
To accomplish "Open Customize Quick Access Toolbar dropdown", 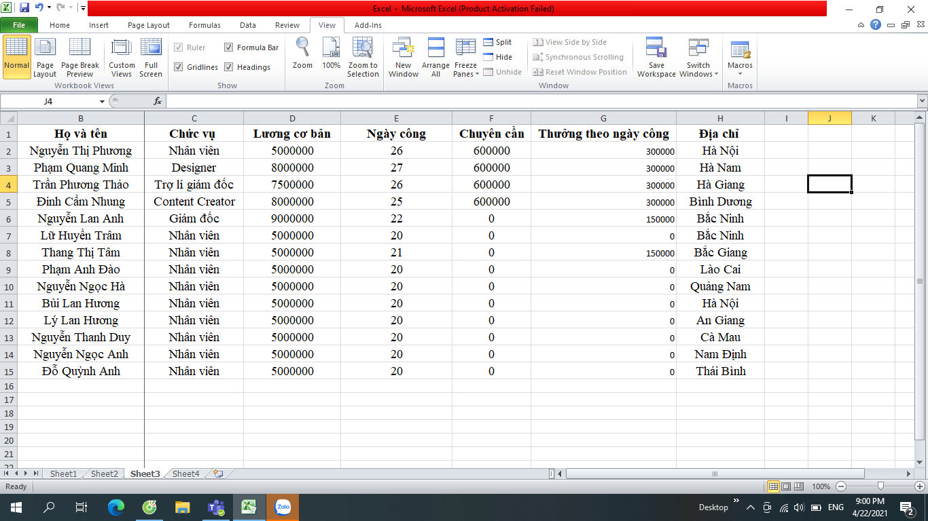I will click(x=82, y=8).
